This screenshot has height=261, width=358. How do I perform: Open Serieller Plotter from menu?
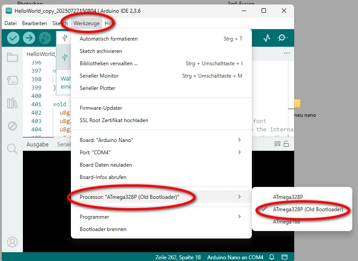pos(161,88)
